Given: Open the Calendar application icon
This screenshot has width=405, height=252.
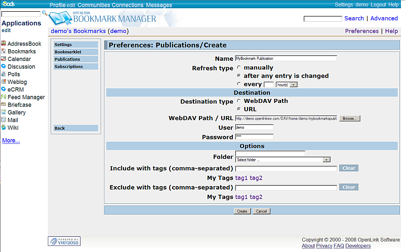Looking at the screenshot, I should [x=4, y=59].
